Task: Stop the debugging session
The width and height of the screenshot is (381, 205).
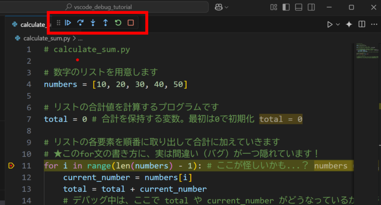Action: tap(130, 23)
